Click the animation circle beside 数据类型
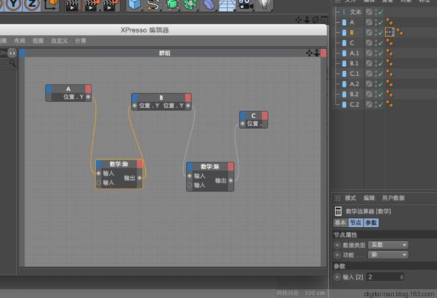This screenshot has height=298, width=437. (337, 245)
